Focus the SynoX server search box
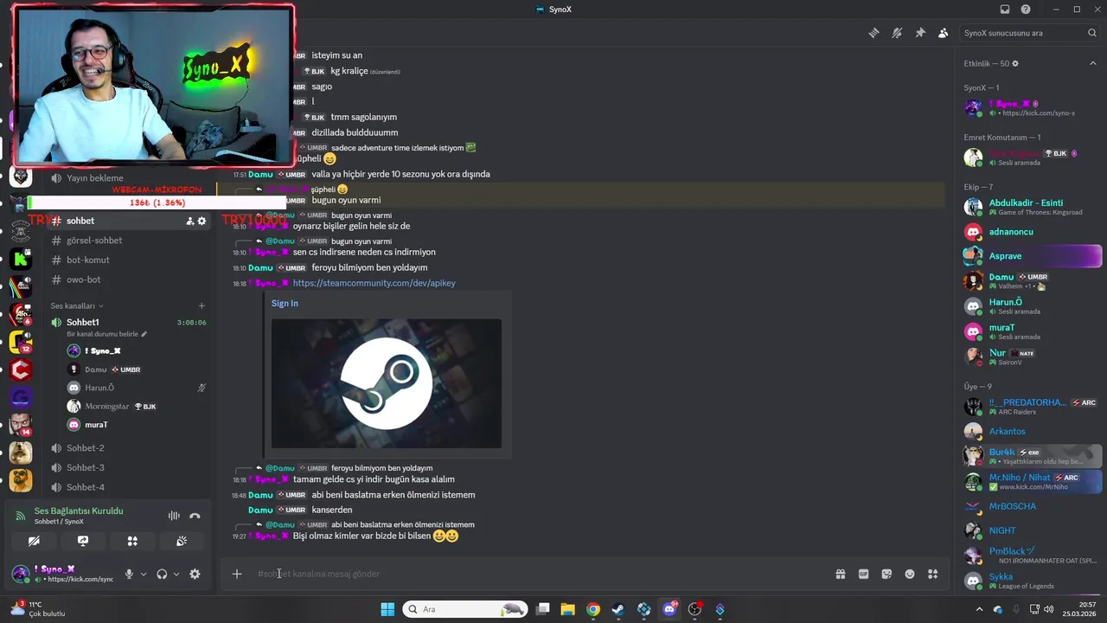Screen dimensions: 1107x623 (x=1029, y=33)
